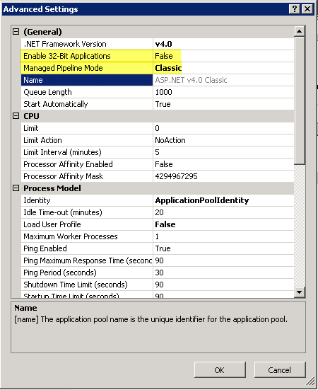Screen dimensions: 318x390
Task: Confirm settings with the OK button
Action: (x=220, y=370)
